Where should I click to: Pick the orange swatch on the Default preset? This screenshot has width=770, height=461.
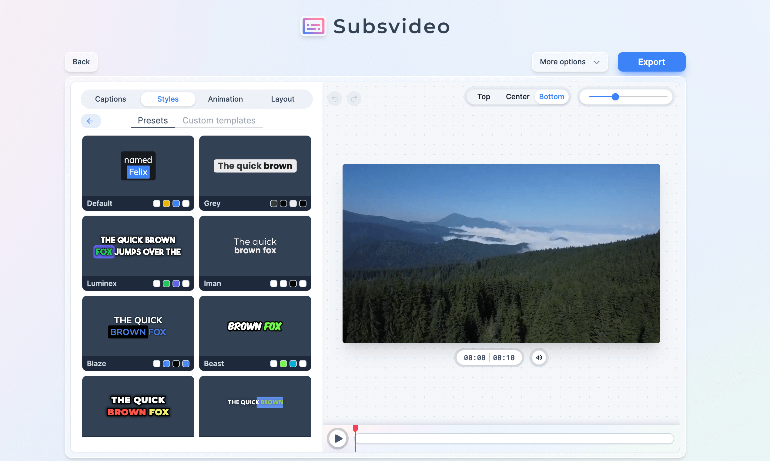[x=166, y=204]
